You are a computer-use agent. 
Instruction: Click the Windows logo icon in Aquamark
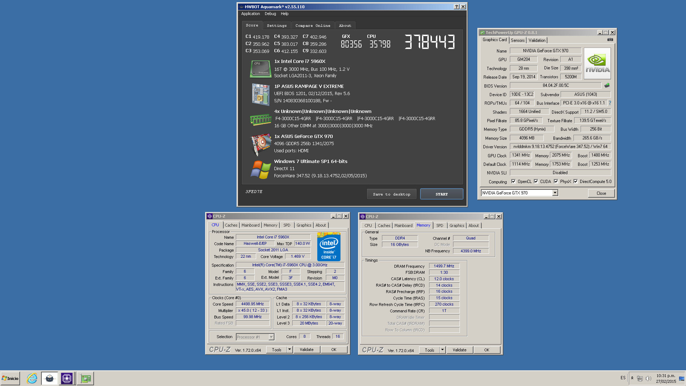point(260,169)
